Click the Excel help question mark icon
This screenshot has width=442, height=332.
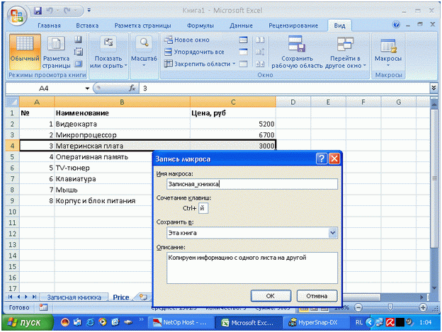coord(396,25)
